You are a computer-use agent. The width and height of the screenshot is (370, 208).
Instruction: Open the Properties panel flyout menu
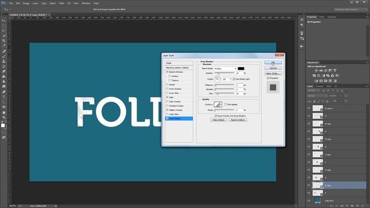[367, 17]
